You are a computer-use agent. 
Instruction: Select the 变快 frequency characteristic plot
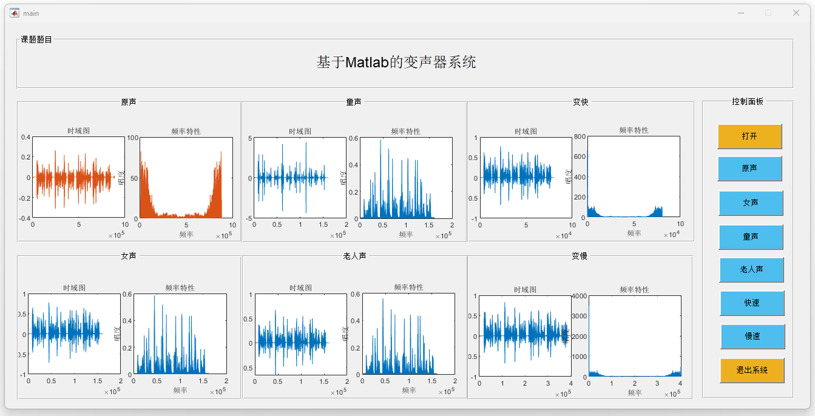coord(634,176)
